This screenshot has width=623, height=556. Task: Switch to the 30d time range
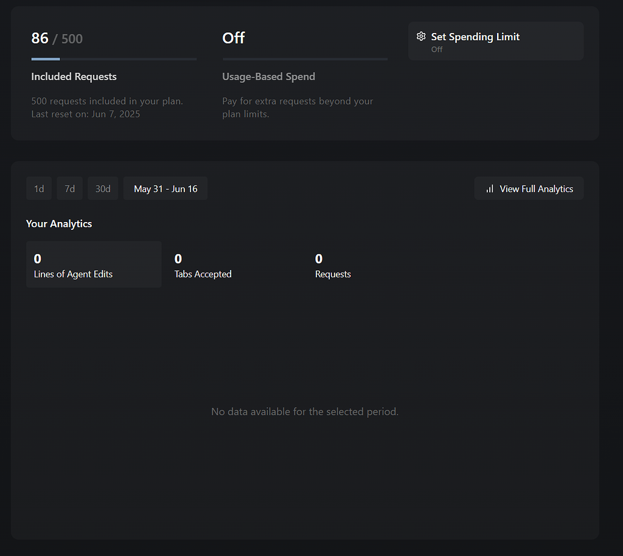[x=102, y=188]
